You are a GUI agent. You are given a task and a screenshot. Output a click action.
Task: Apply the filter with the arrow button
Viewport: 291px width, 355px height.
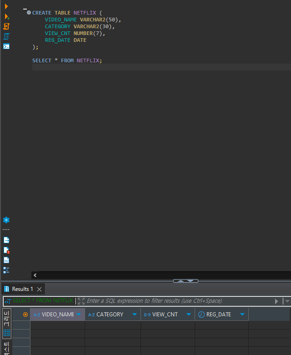(276, 301)
